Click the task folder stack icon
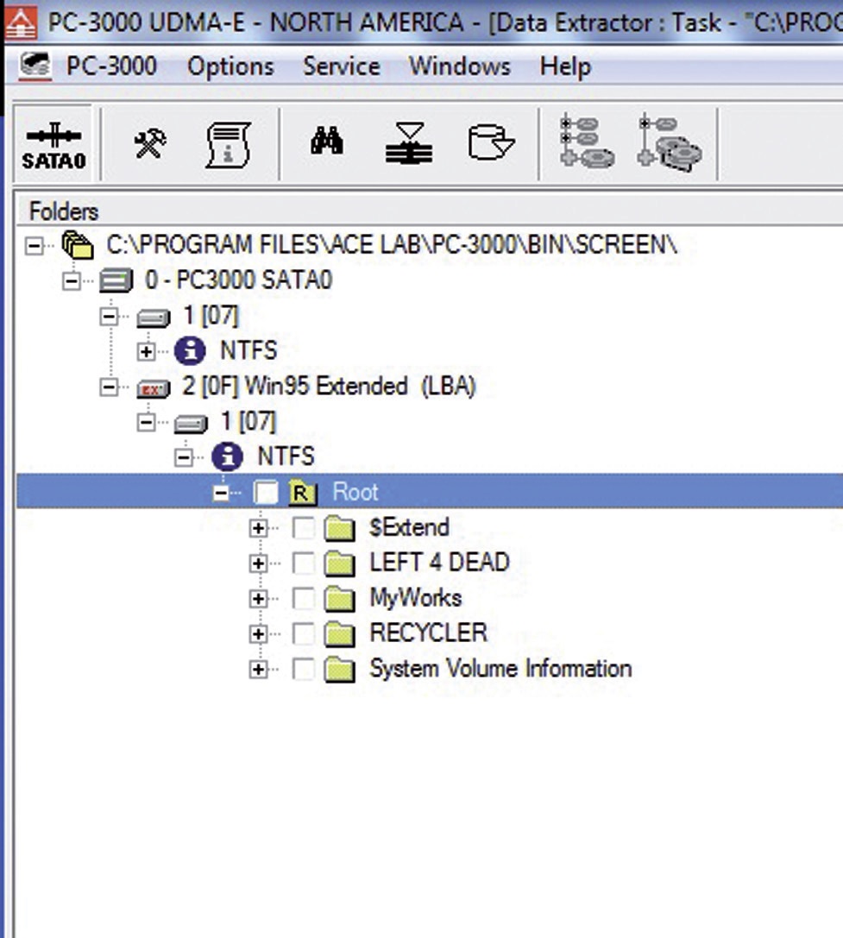Screen dimensions: 843x938 tap(78, 245)
